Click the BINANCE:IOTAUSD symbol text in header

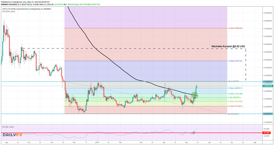coord(8,4)
